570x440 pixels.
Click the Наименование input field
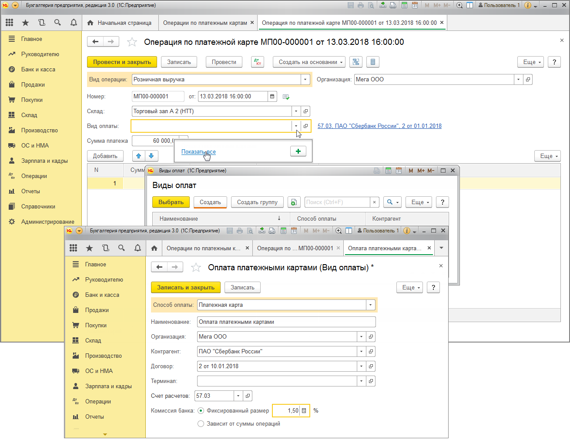tap(286, 322)
